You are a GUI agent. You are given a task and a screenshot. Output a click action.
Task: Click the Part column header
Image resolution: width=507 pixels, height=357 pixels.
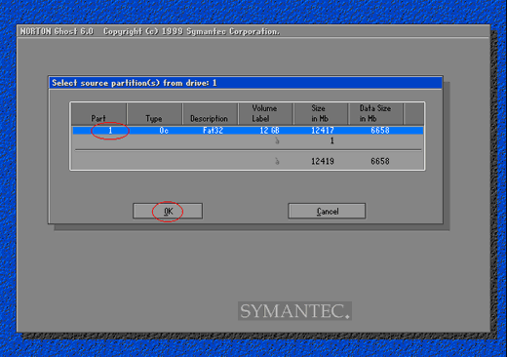point(98,114)
